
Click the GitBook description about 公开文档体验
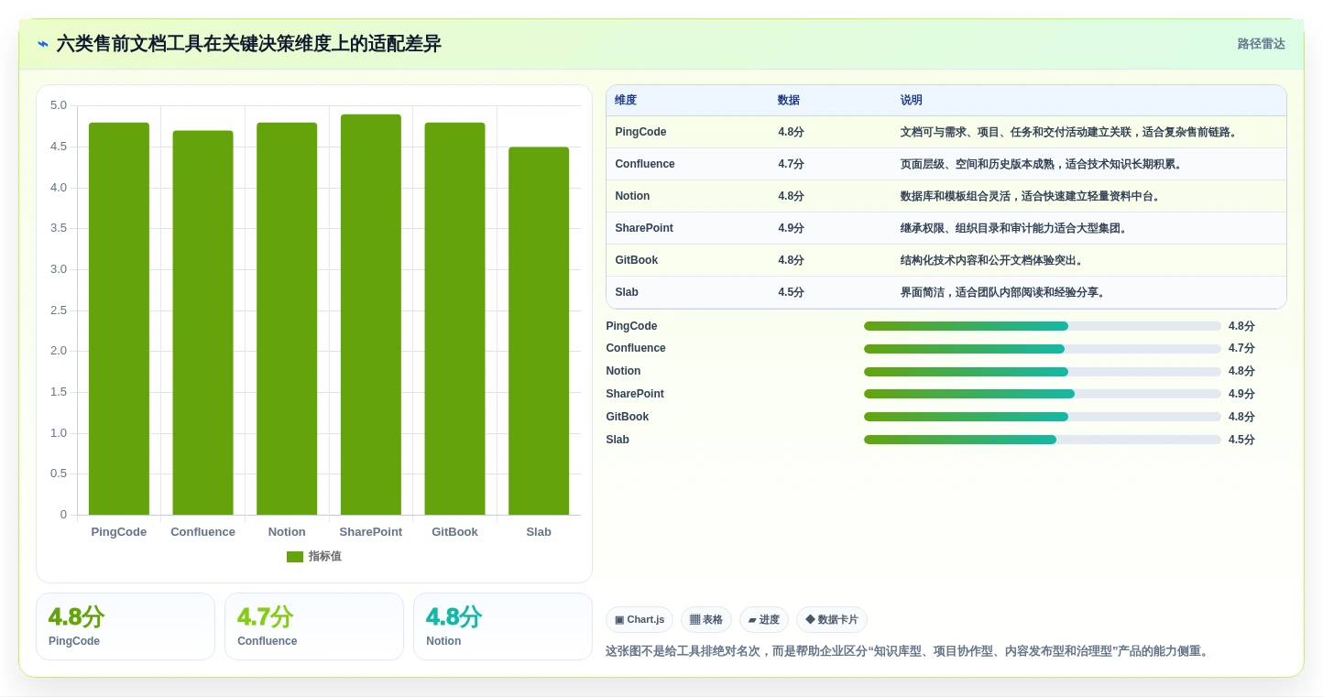click(993, 260)
